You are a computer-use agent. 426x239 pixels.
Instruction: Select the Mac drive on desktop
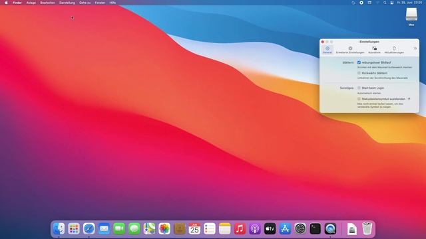click(411, 16)
